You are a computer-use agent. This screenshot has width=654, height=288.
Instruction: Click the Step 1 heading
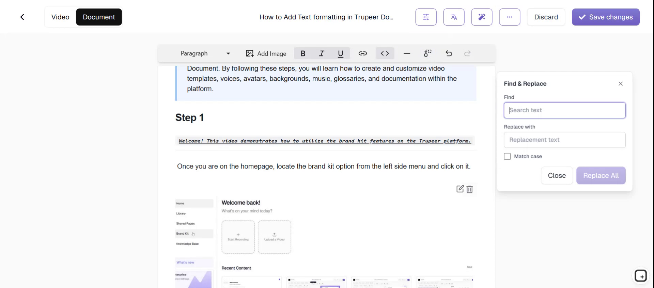(189, 118)
